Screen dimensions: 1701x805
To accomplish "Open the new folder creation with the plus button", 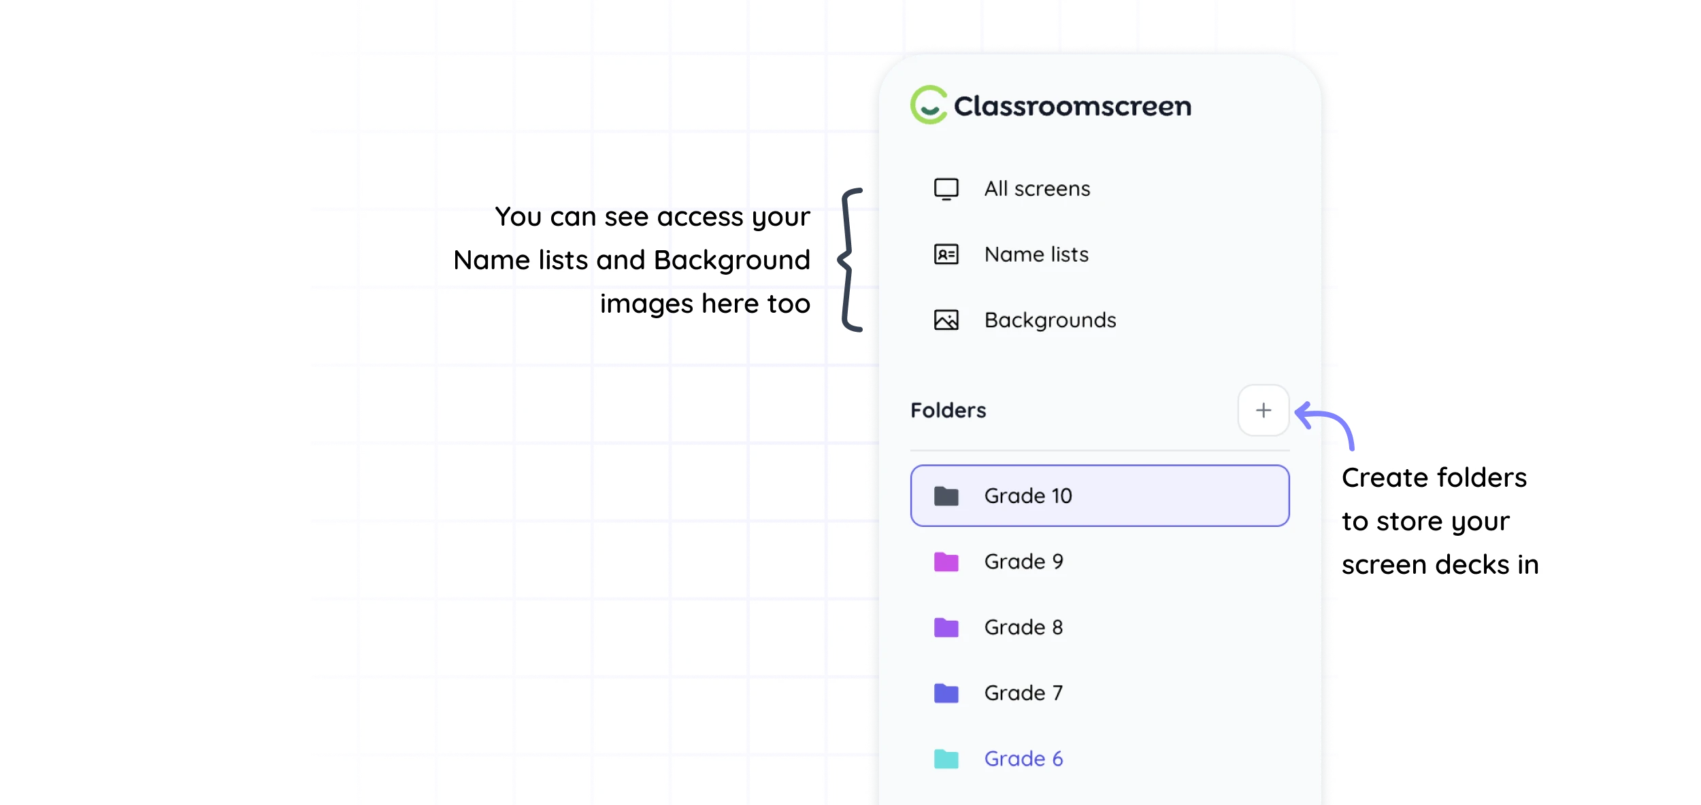I will click(x=1264, y=409).
